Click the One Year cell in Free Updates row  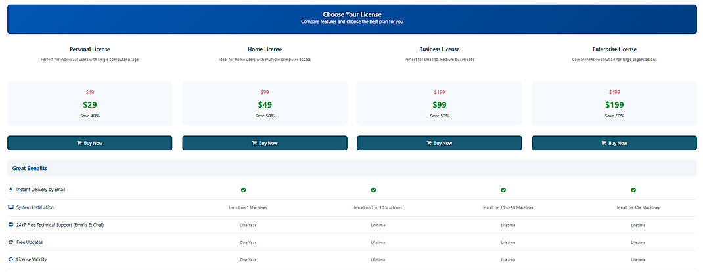248,243
